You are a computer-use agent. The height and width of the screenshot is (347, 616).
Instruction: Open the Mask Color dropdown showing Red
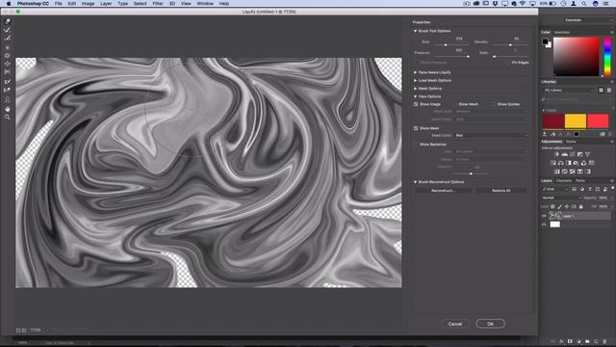pyautogui.click(x=491, y=135)
